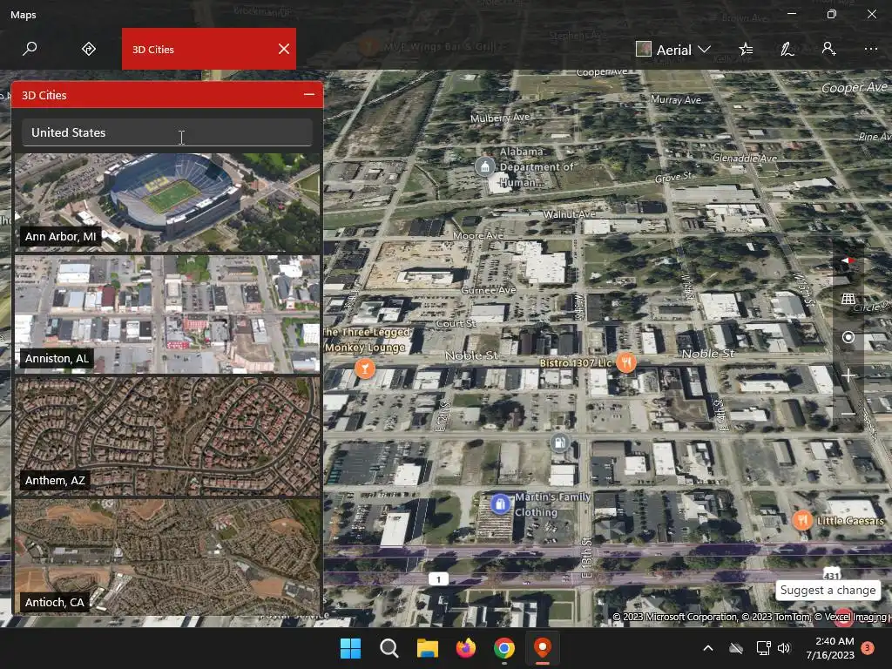
Task: Click the Walnut Ave road label
Action: tap(570, 214)
